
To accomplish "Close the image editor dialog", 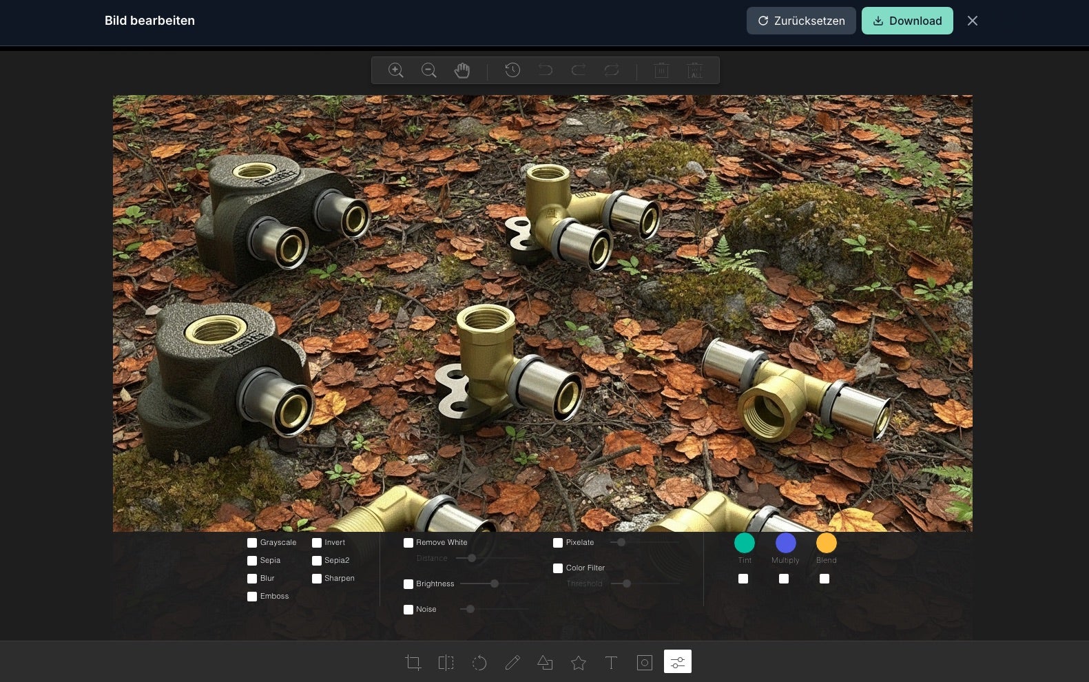I will pyautogui.click(x=973, y=21).
